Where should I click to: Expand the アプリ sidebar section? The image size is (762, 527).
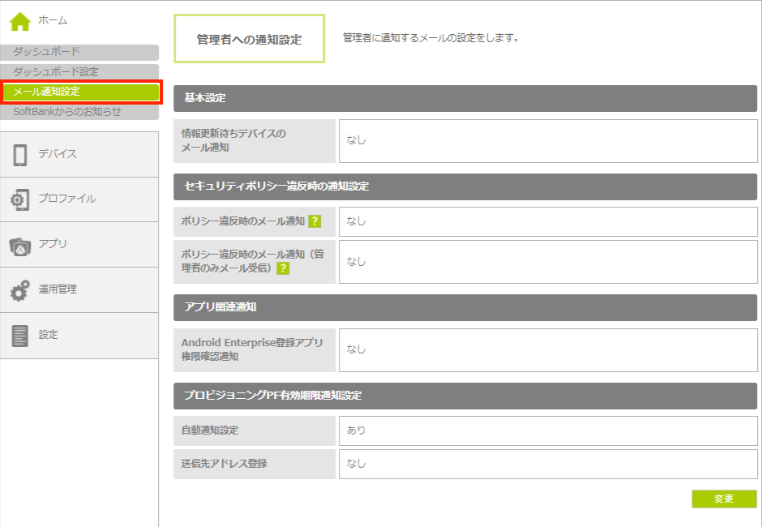(53, 244)
